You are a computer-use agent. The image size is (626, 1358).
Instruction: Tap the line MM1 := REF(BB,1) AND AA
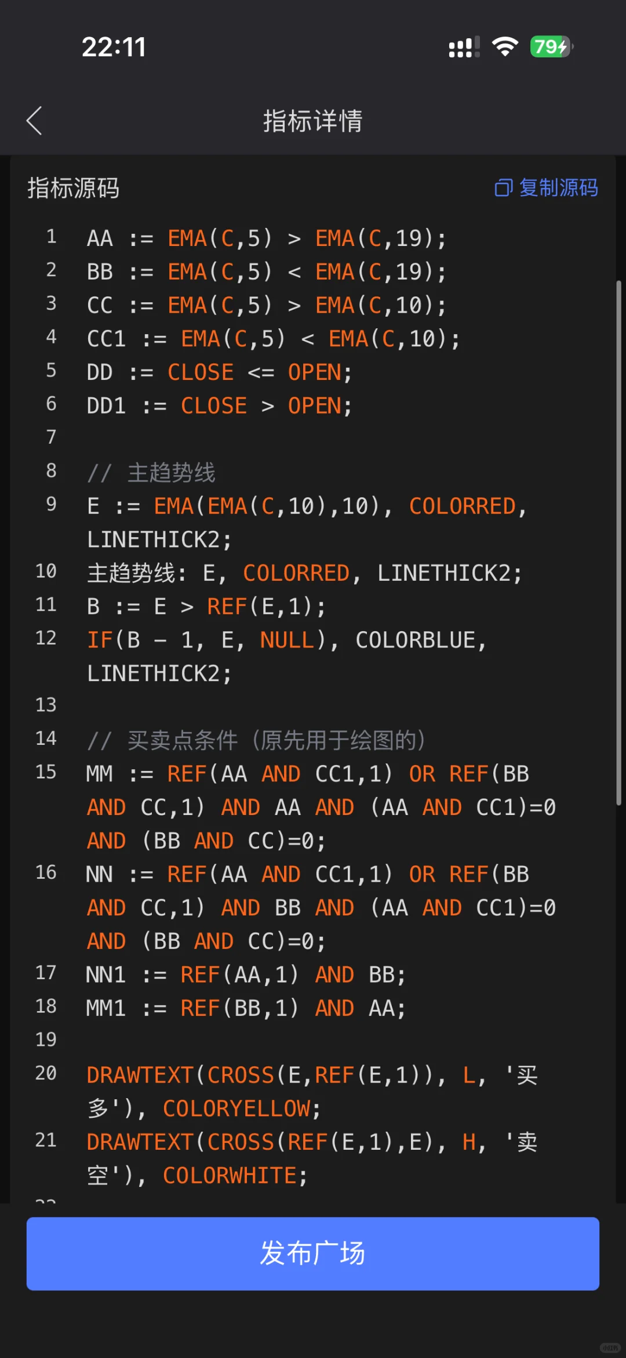pos(246,1008)
